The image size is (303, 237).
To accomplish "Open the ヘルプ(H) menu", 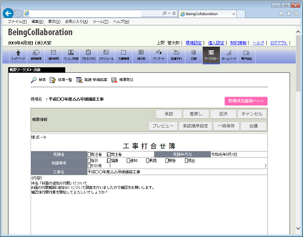I will point(121,21).
